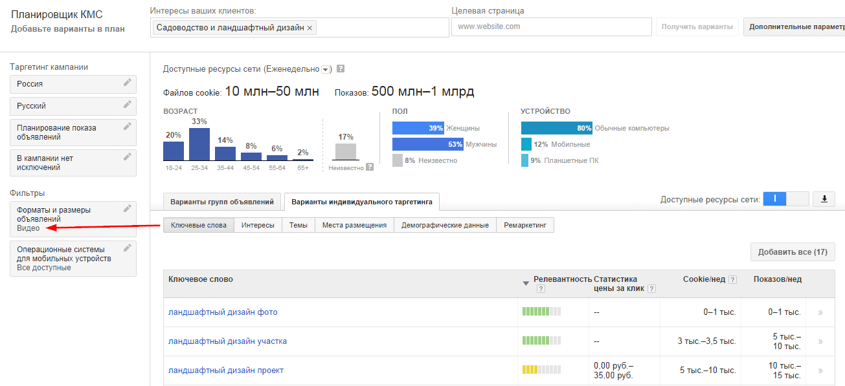Viewport: 845px width, 386px height.
Task: Click the Добавить все (17) button
Action: point(792,252)
